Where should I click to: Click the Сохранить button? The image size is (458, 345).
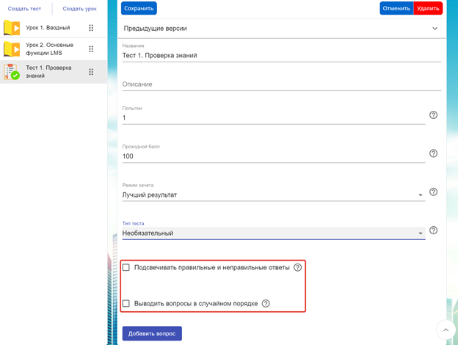[x=139, y=8]
